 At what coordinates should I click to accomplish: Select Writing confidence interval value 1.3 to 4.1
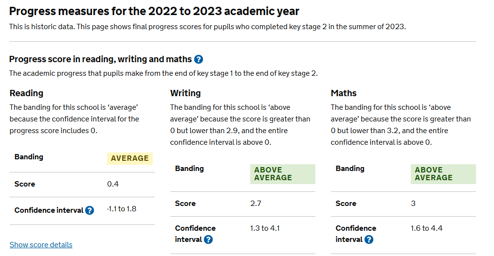(265, 228)
